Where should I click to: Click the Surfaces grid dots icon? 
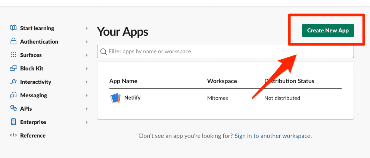coord(13,55)
